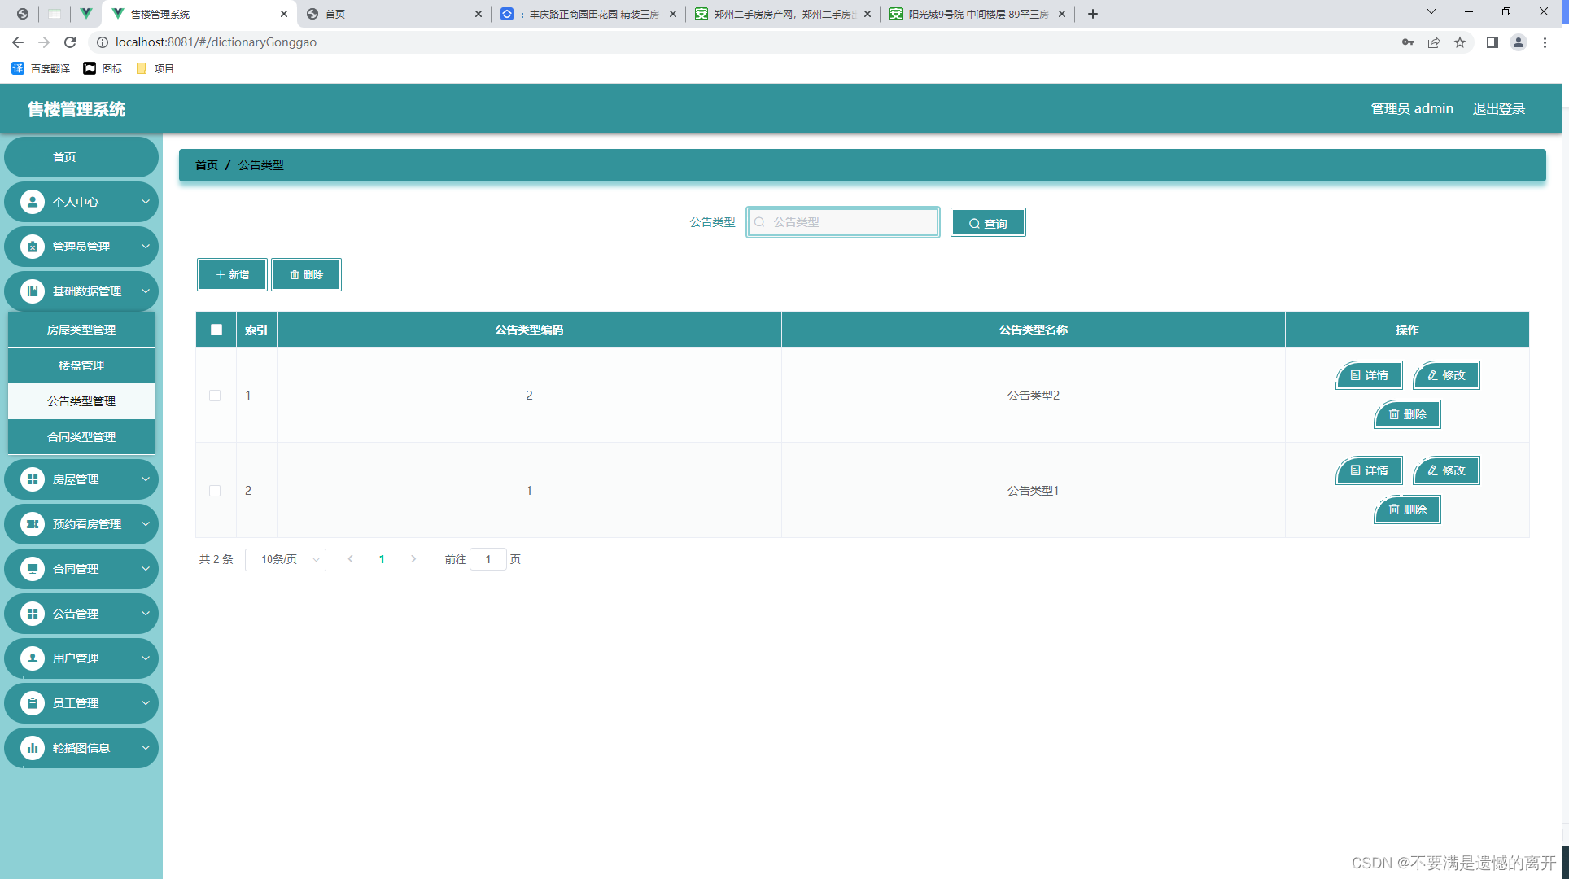Click the 轮播图信息 bar-chart icon
The width and height of the screenshot is (1569, 879).
coord(33,747)
